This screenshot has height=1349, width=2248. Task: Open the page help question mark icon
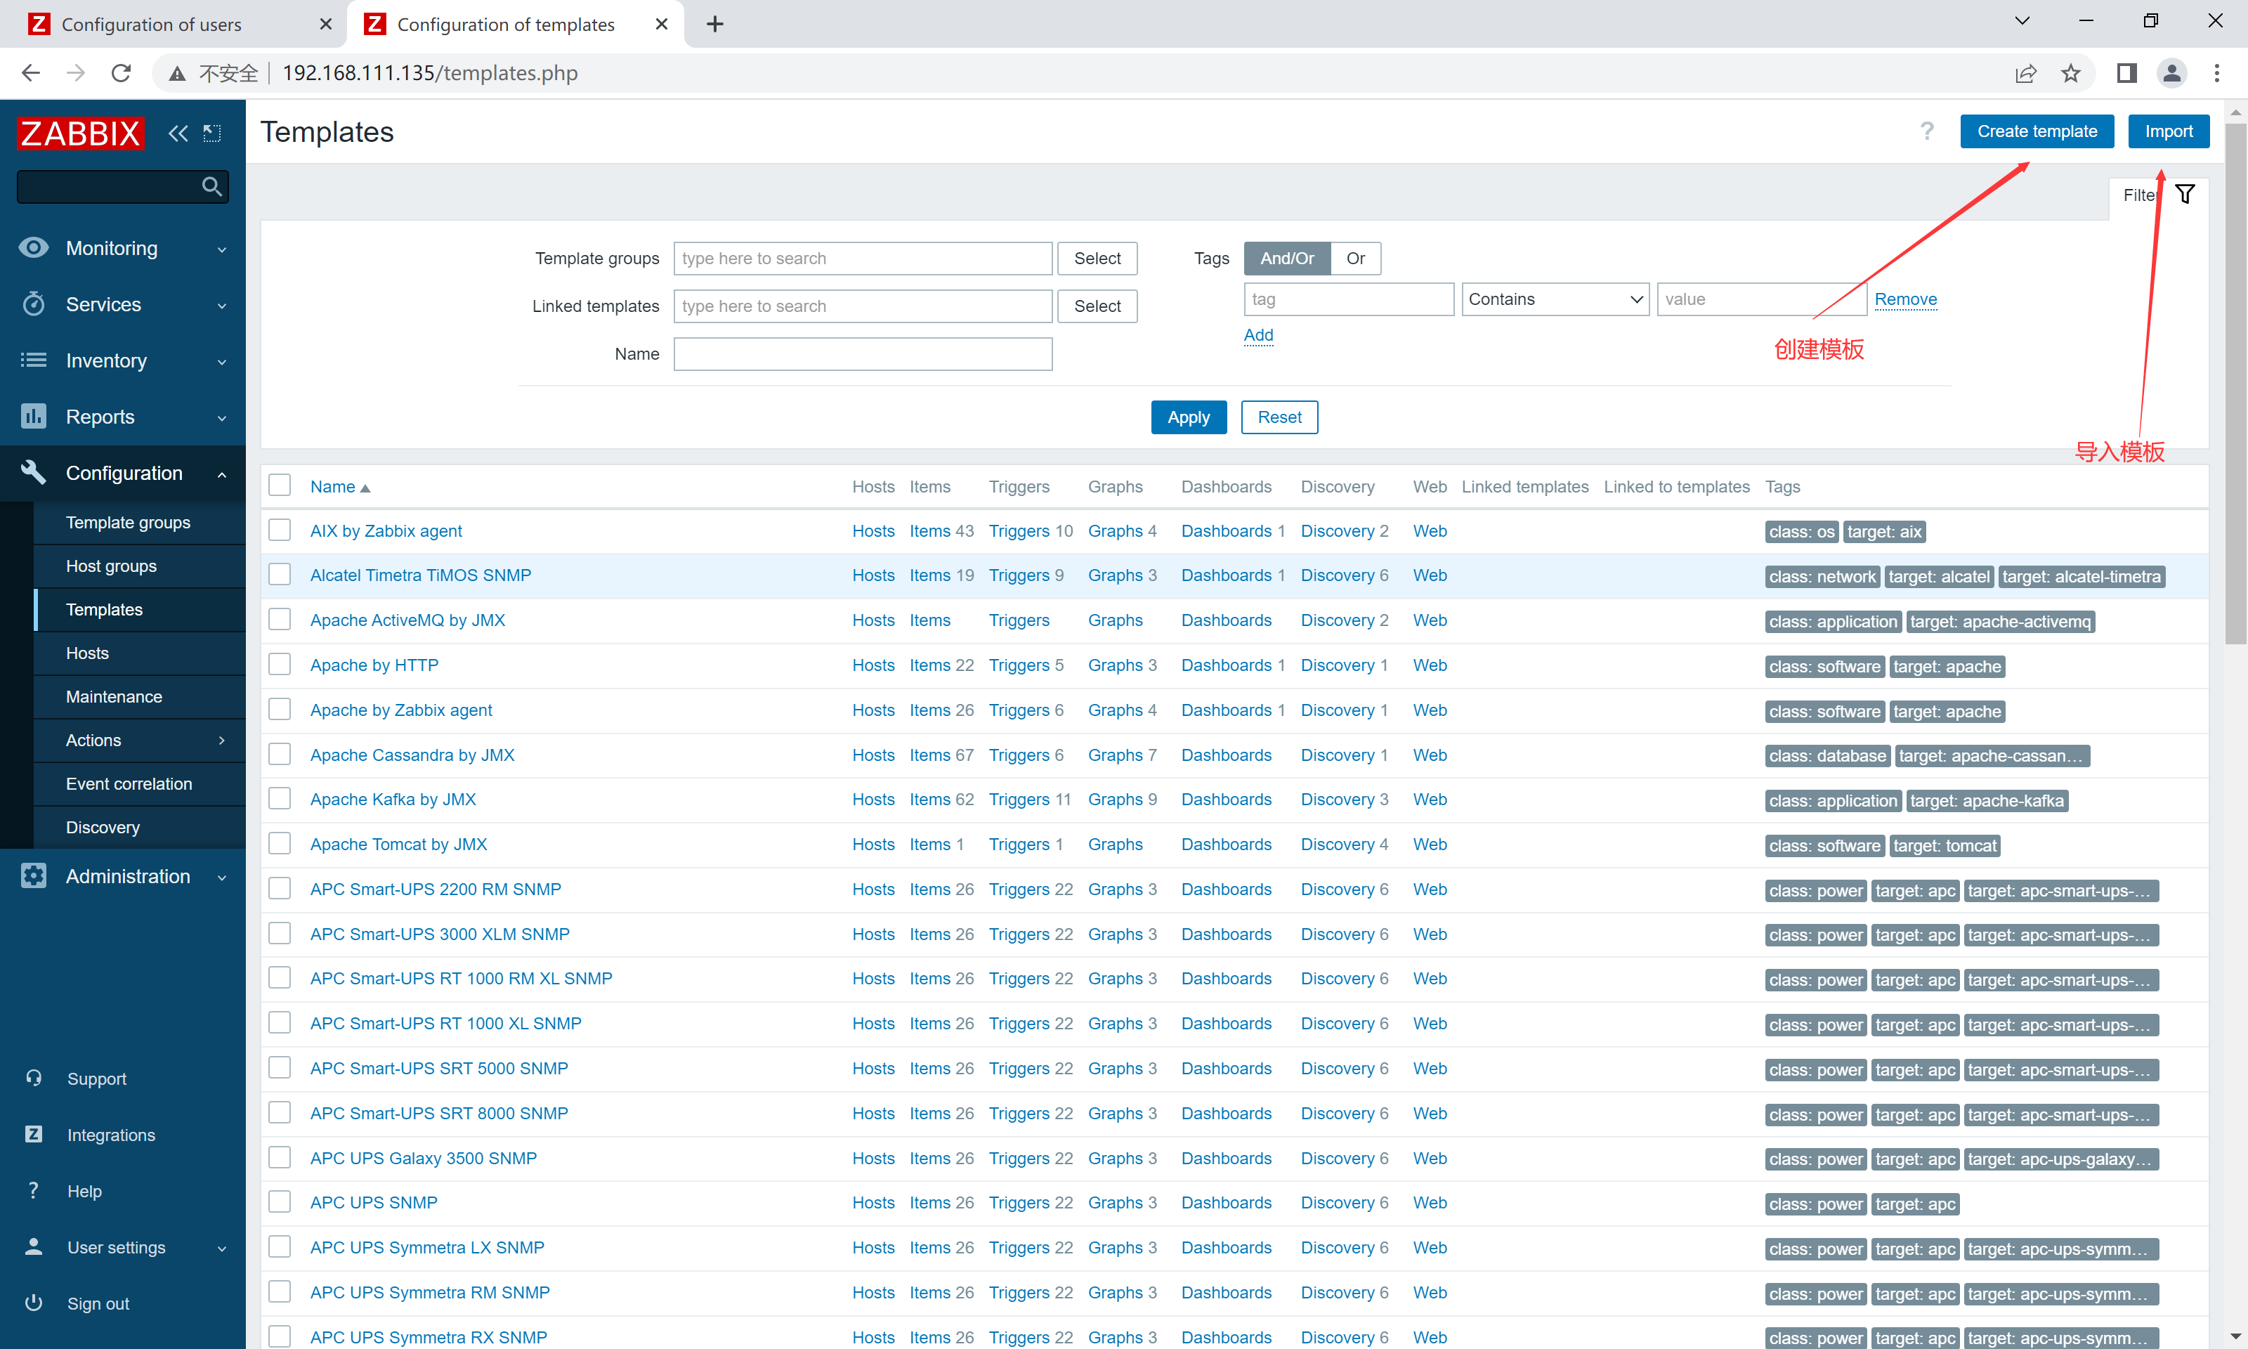click(x=1926, y=132)
